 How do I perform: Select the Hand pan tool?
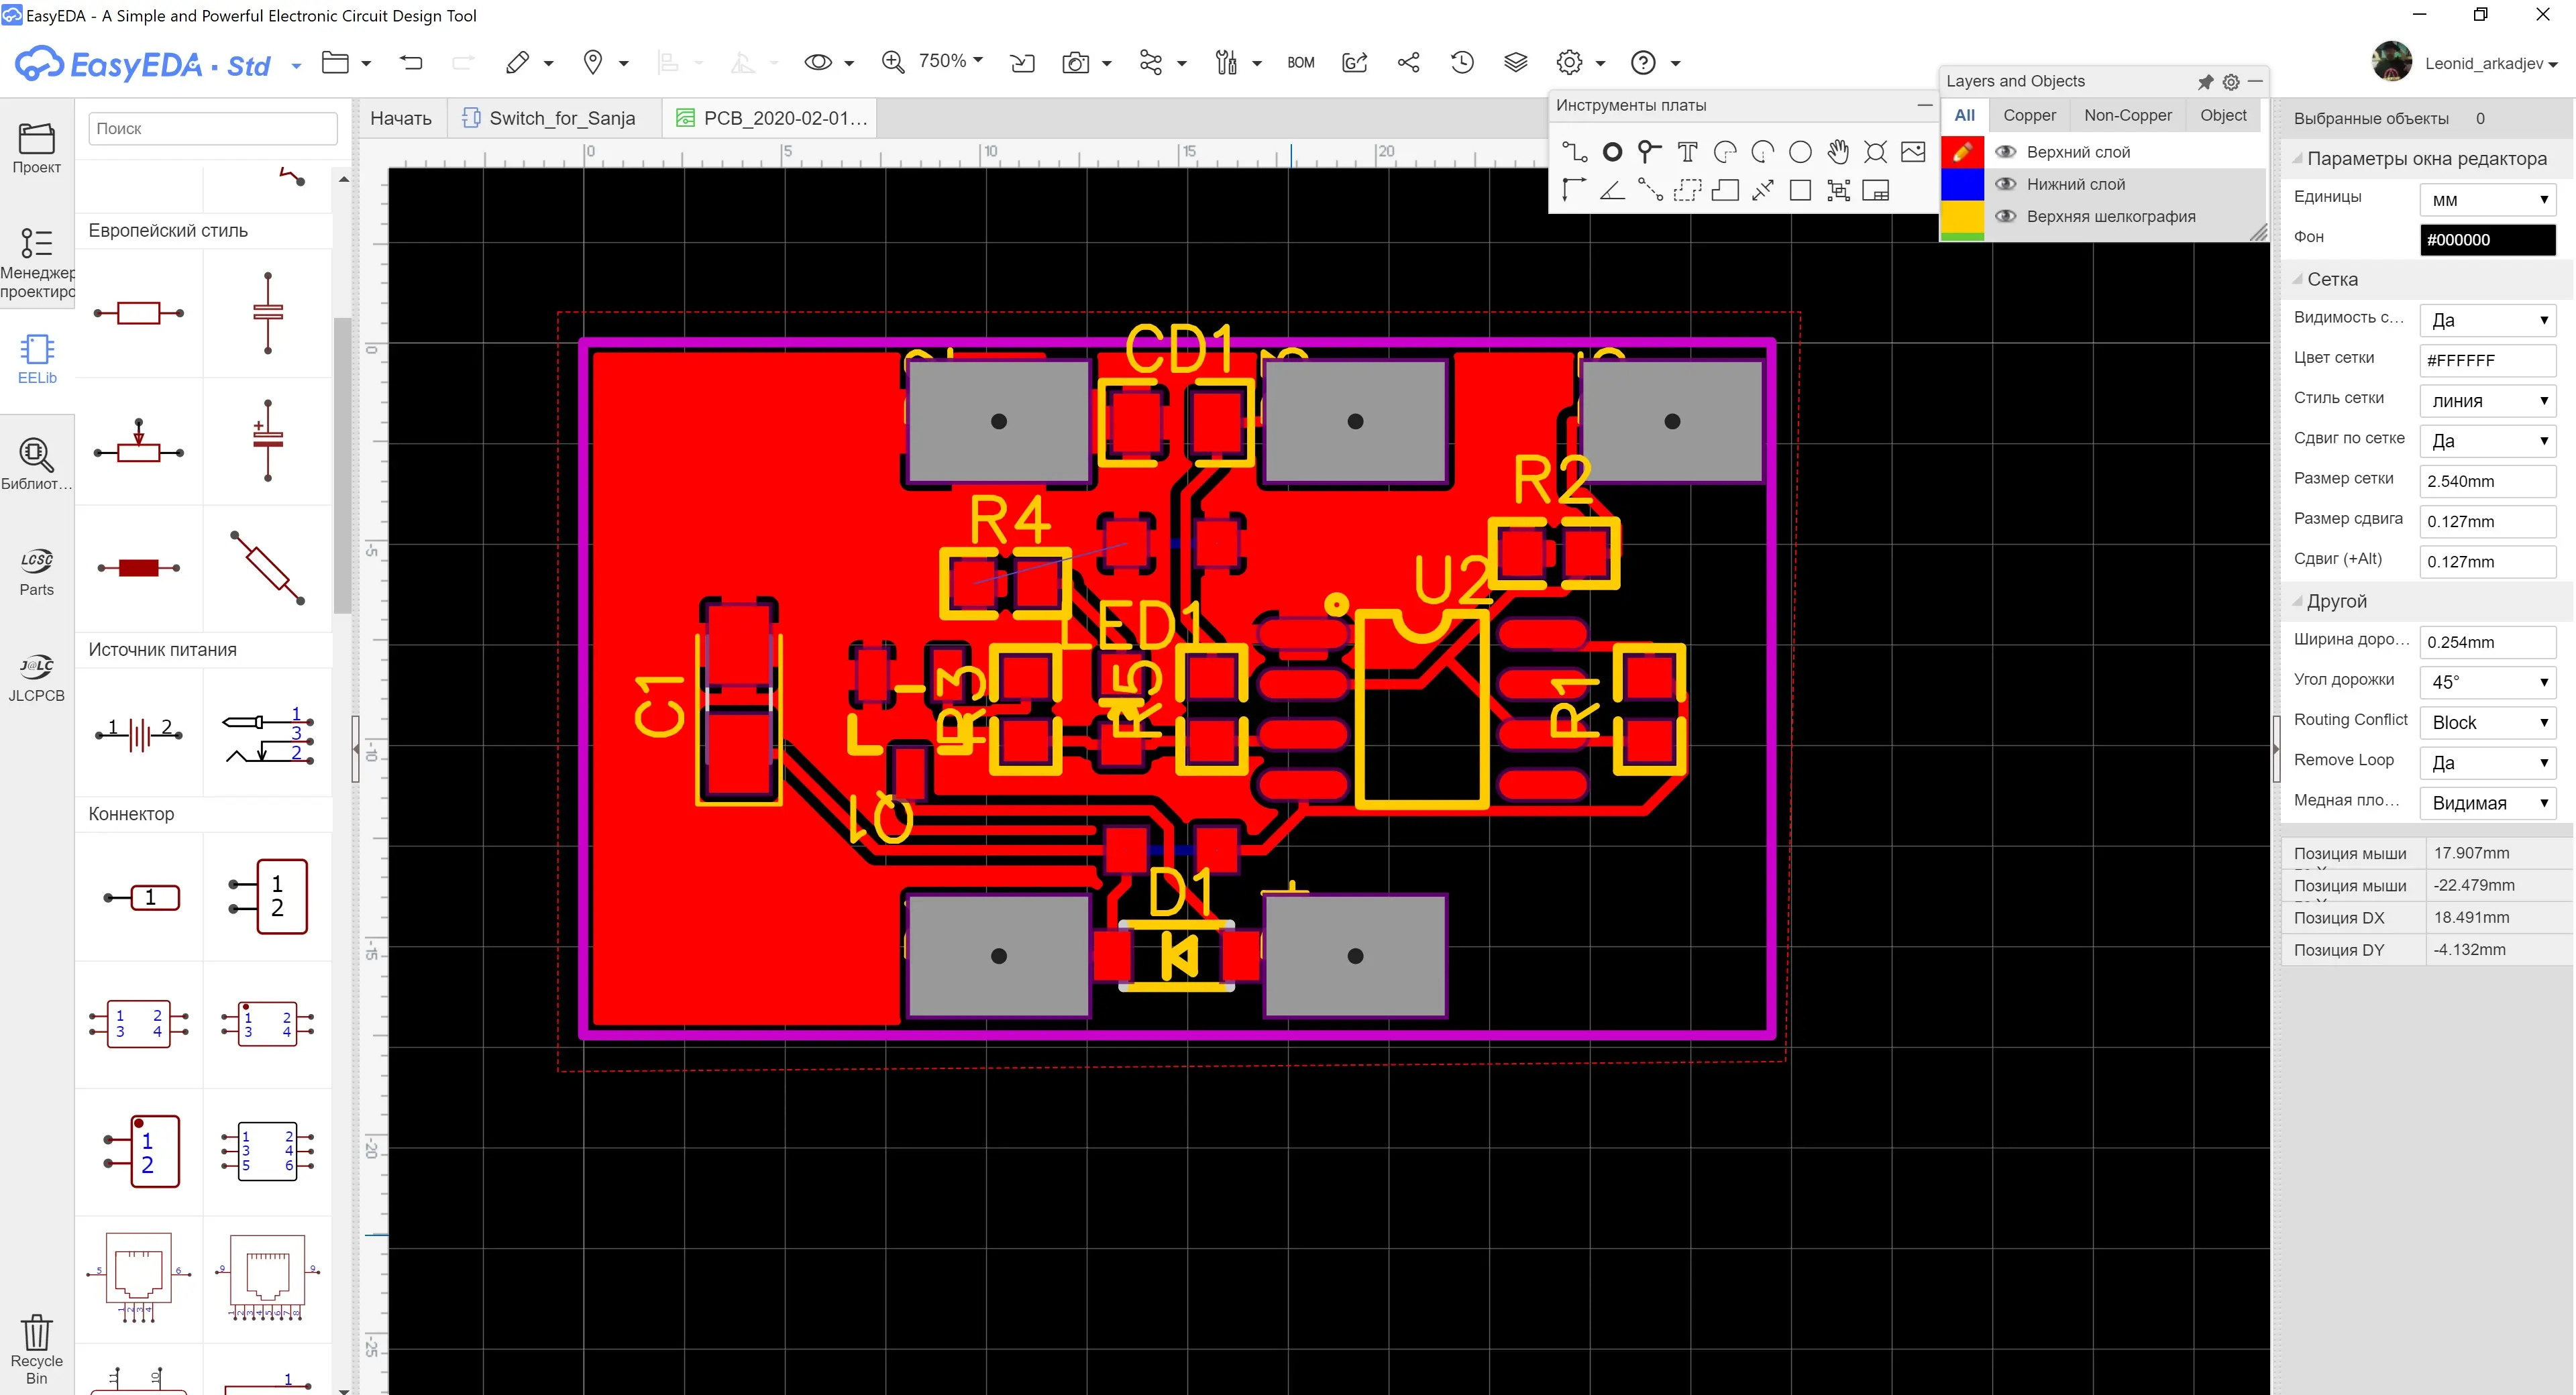[x=1837, y=152]
